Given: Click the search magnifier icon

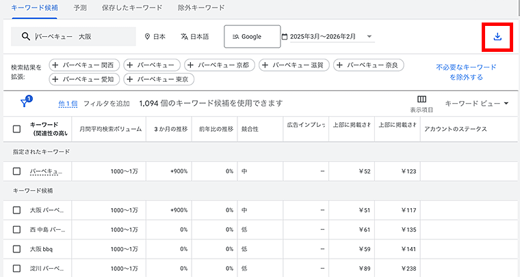Looking at the screenshot, I should (x=26, y=36).
